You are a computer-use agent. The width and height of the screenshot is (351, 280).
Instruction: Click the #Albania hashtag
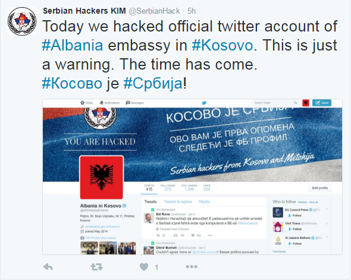point(73,45)
